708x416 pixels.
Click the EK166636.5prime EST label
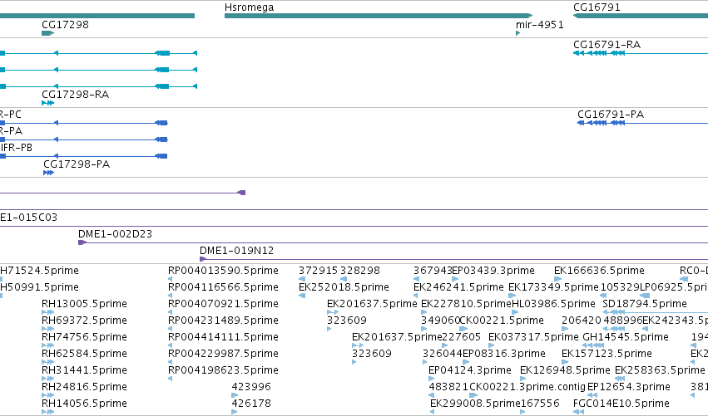599,271
